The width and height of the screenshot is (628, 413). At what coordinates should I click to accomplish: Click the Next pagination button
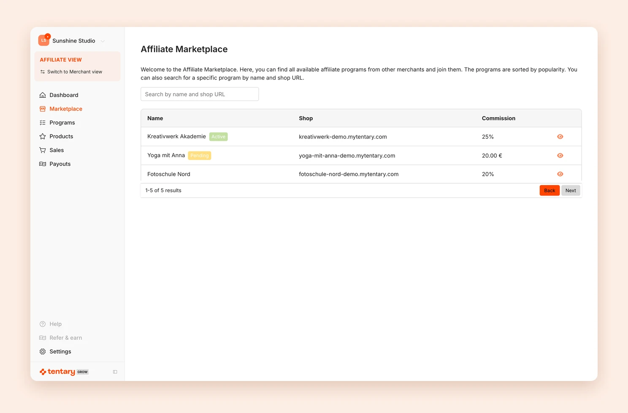coord(571,190)
